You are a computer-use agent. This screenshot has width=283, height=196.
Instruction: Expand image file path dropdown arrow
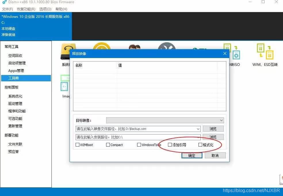198,129
